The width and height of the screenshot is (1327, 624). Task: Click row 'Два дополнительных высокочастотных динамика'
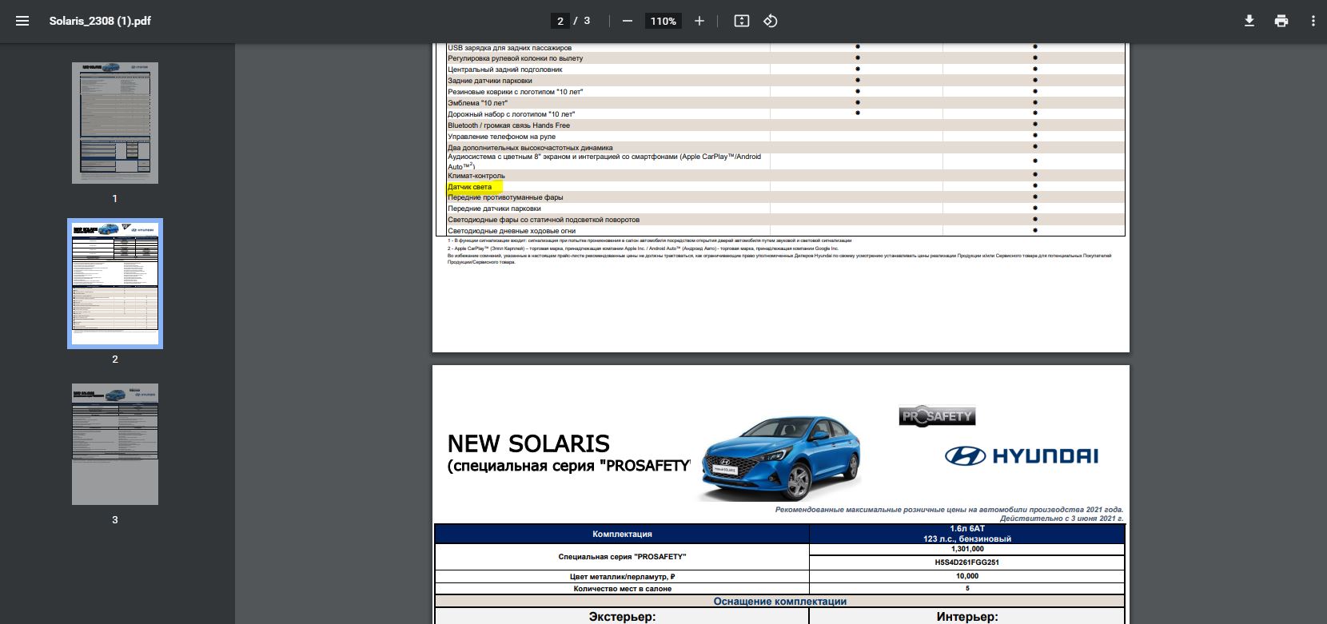click(785, 148)
